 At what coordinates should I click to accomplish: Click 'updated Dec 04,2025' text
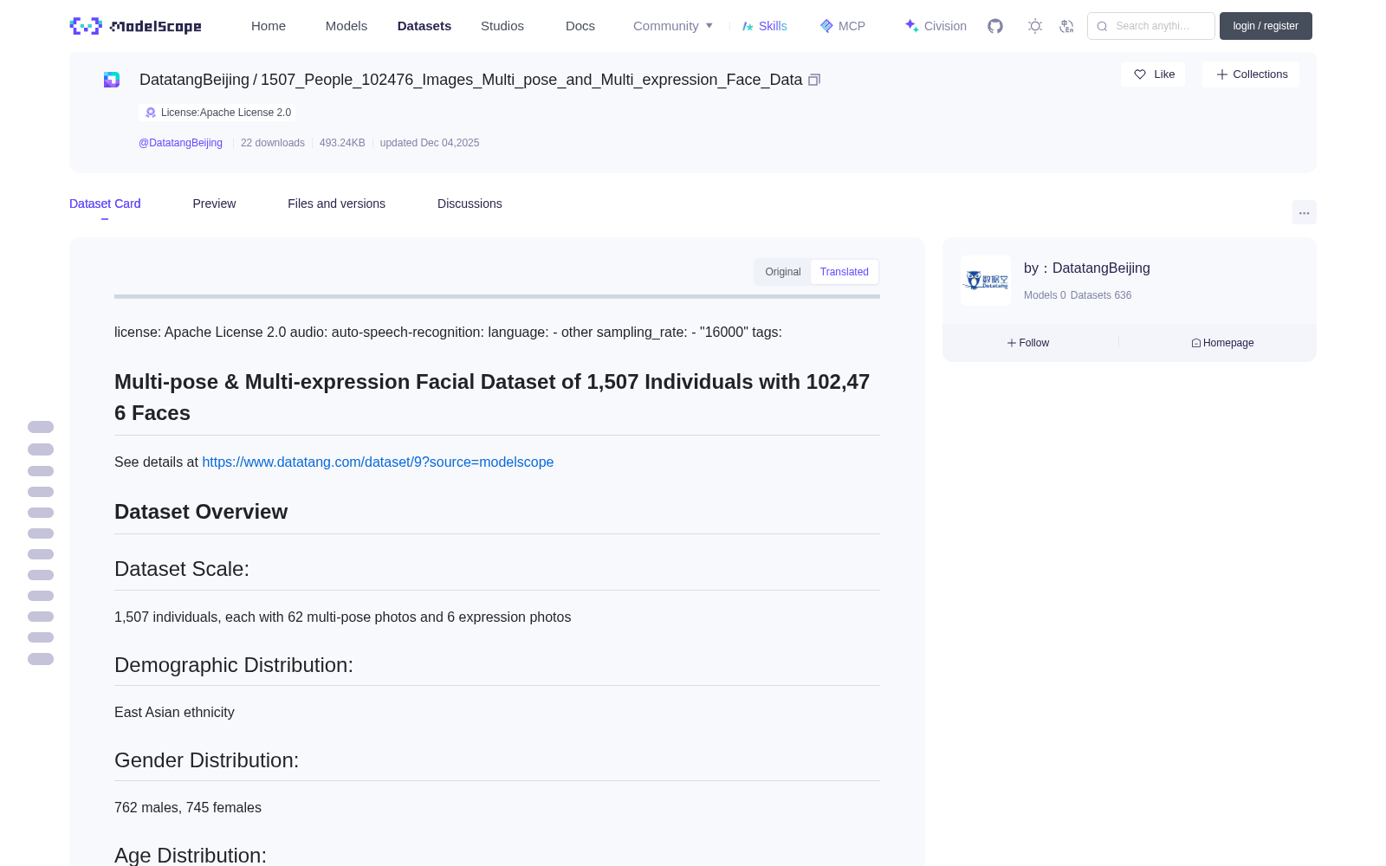(430, 143)
